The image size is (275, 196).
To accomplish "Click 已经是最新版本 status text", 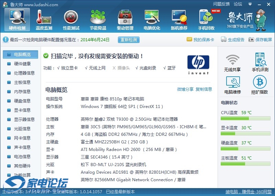I will tap(121, 192).
